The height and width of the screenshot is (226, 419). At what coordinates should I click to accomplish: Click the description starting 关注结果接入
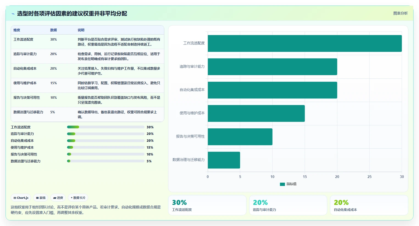pos(119,71)
